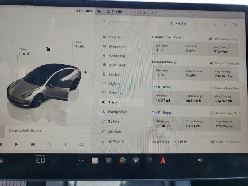Tap the 1:33 pm clock
248x186 pixels.
tap(141, 12)
